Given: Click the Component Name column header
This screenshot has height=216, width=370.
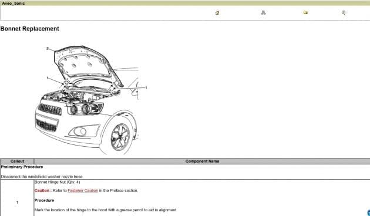Looking at the screenshot, I should [202, 161].
